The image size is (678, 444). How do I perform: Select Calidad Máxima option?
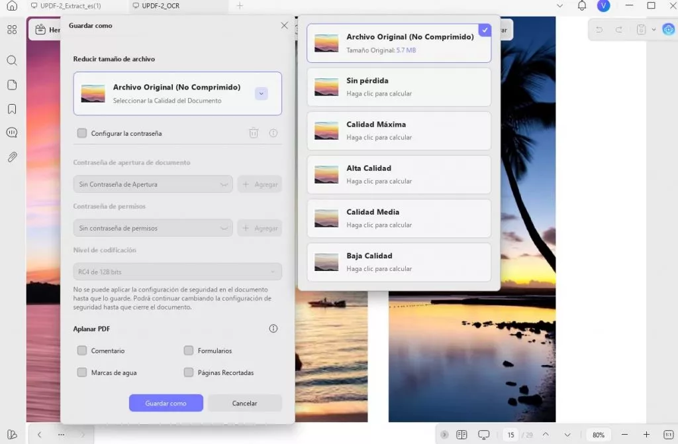pos(399,131)
